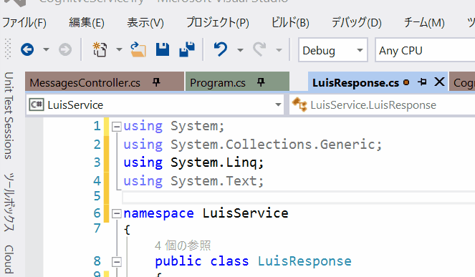475x277 pixels.
Task: Open the ツールボックス side panel
Action: (9, 202)
